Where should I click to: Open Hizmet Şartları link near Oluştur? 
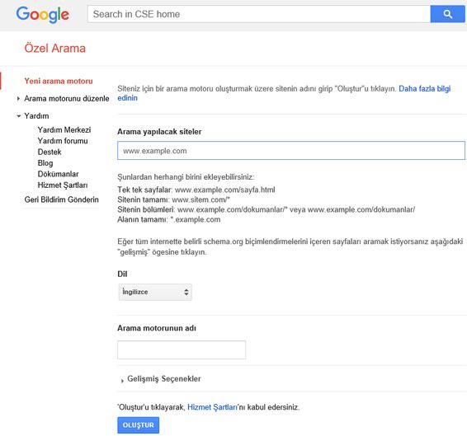point(212,407)
